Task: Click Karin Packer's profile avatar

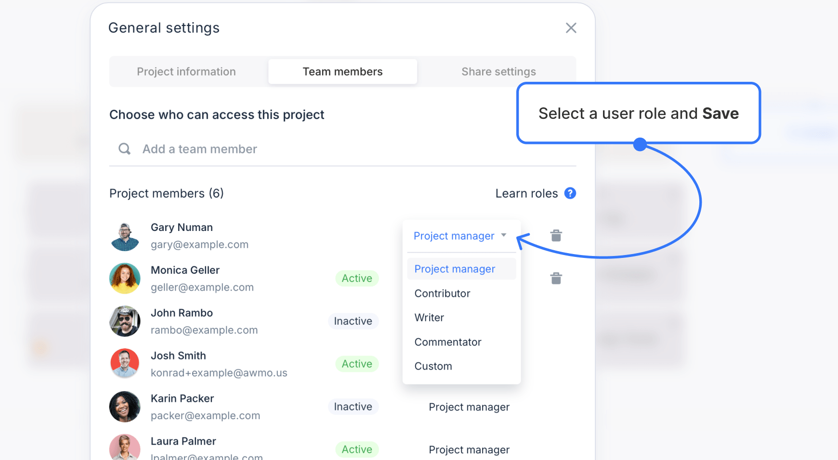Action: point(125,407)
